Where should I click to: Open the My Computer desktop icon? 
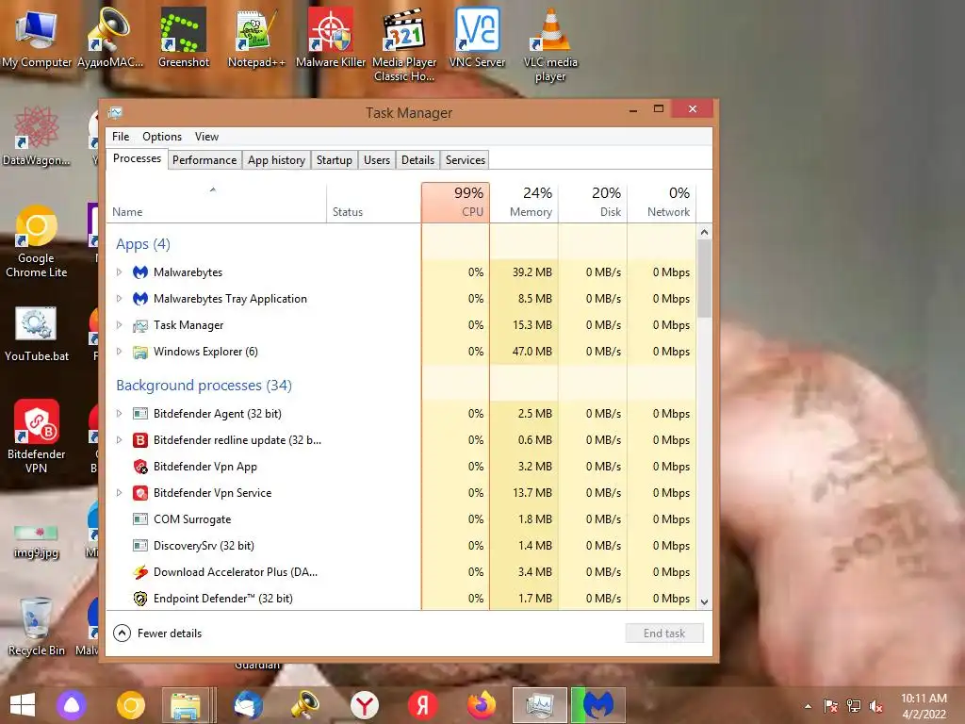coord(37,39)
